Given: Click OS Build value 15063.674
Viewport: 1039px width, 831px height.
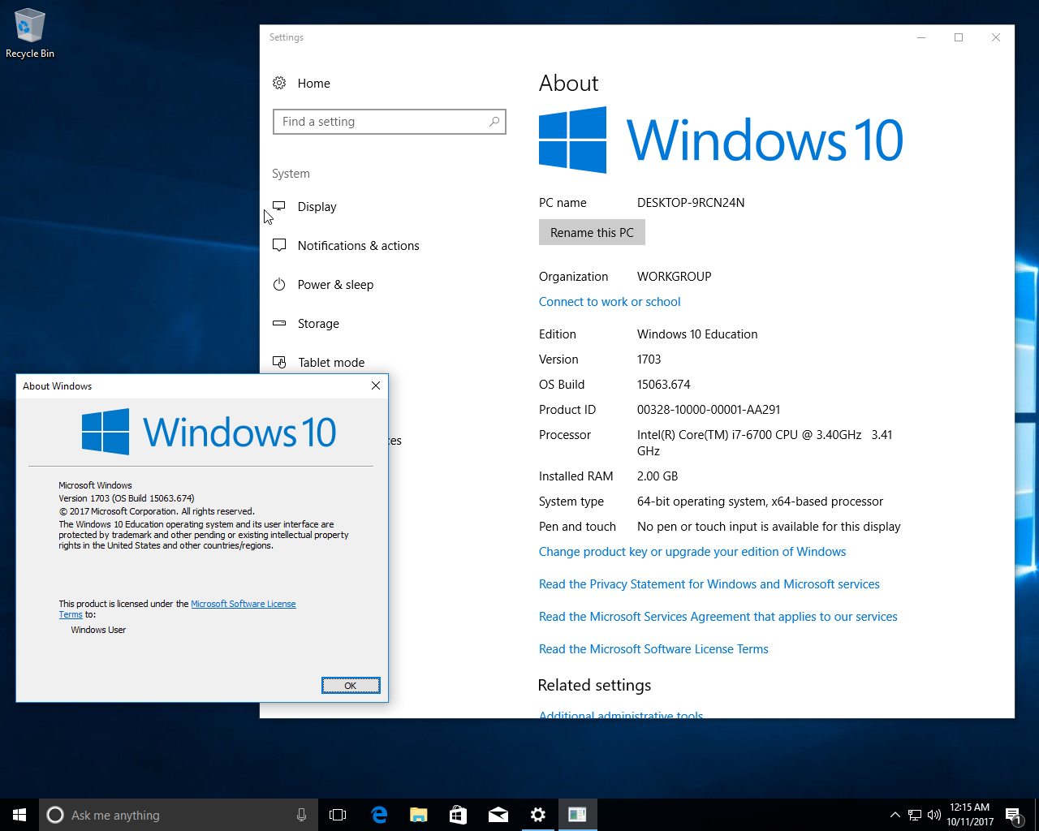Looking at the screenshot, I should [664, 385].
